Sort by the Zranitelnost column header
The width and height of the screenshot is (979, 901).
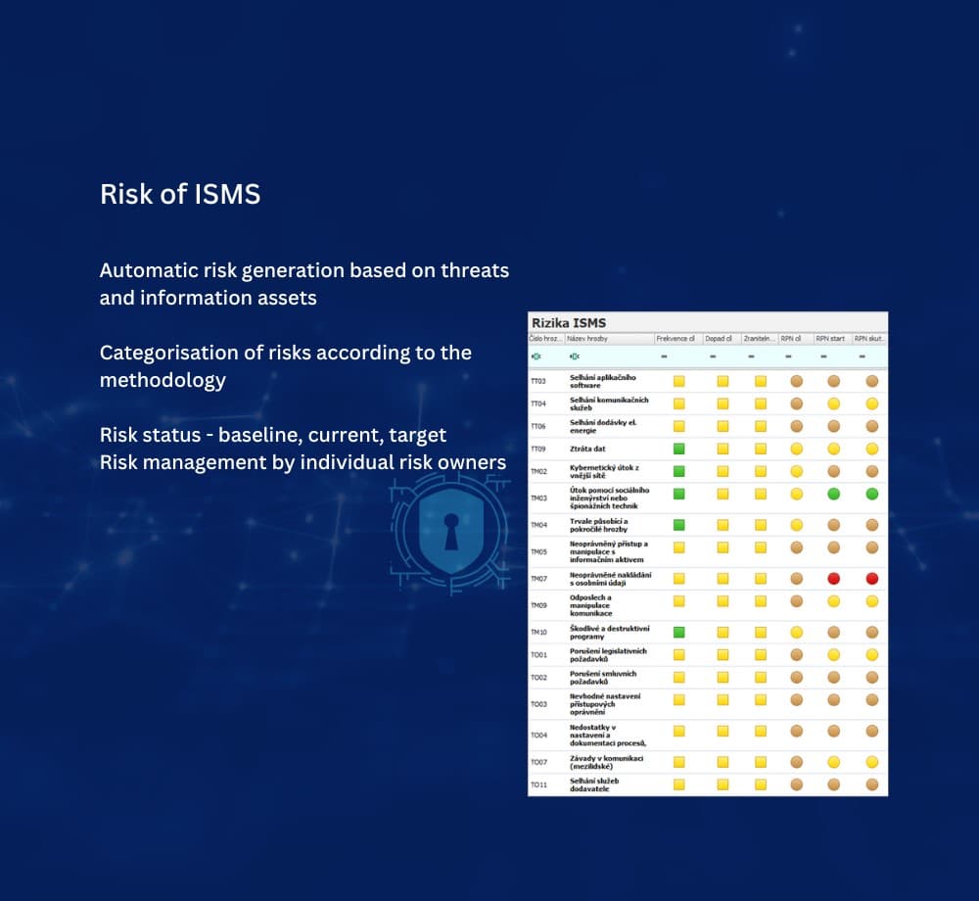click(760, 339)
